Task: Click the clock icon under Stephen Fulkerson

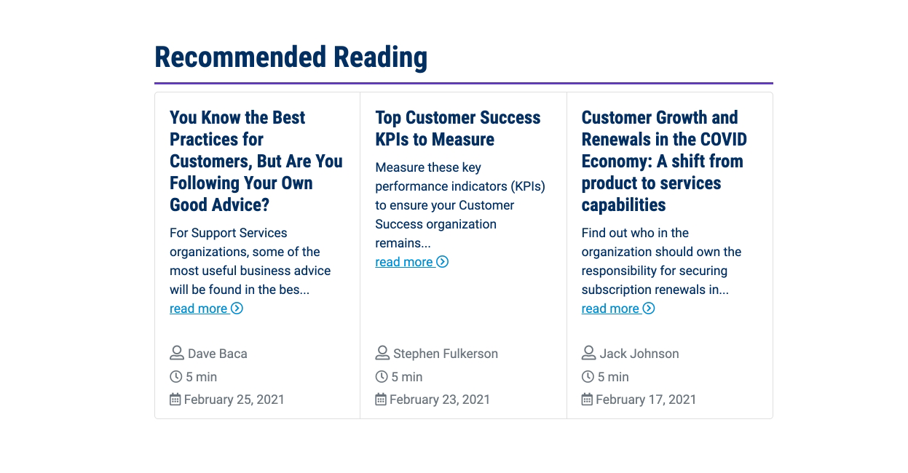Action: pos(382,376)
